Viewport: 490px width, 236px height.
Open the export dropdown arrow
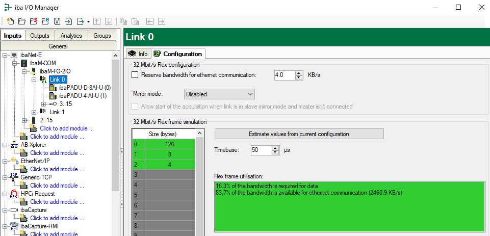pyautogui.click(x=88, y=21)
